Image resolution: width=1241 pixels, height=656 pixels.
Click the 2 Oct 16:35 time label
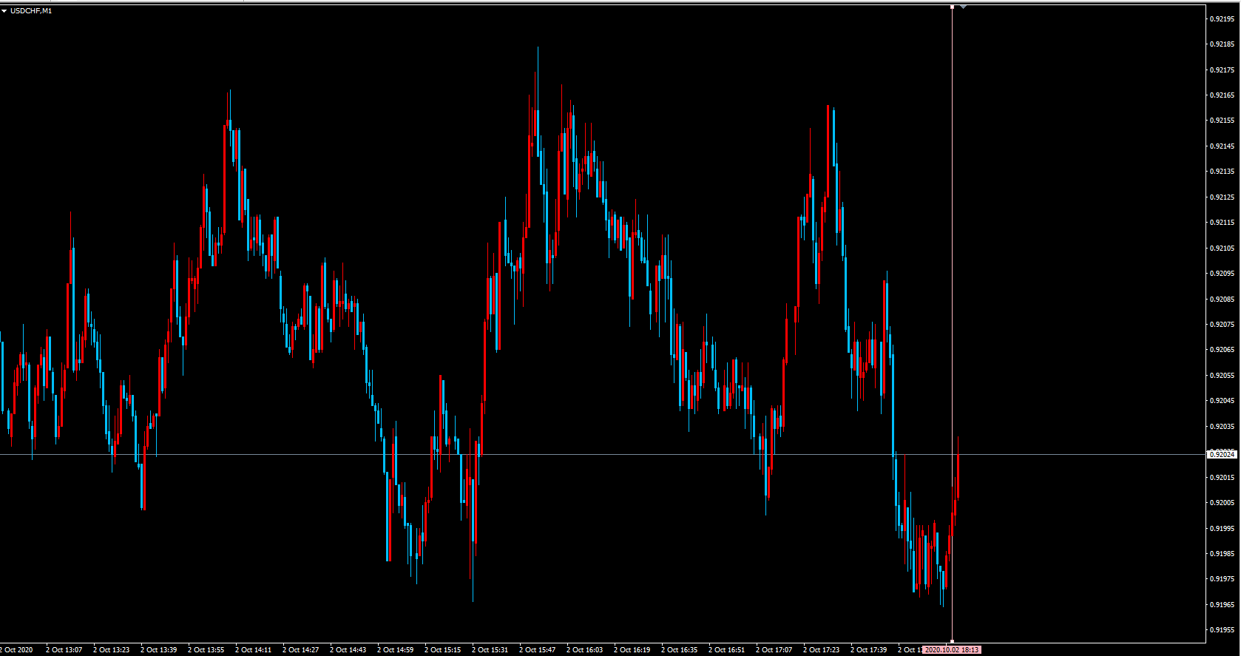tap(679, 650)
